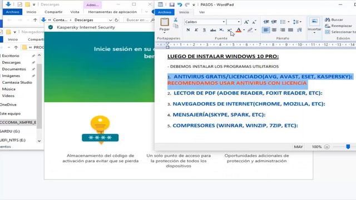Viewport: 356px width, 200px height.
Task: Click the up arrow in Descargas Explorer
Action: [x=35, y=20]
